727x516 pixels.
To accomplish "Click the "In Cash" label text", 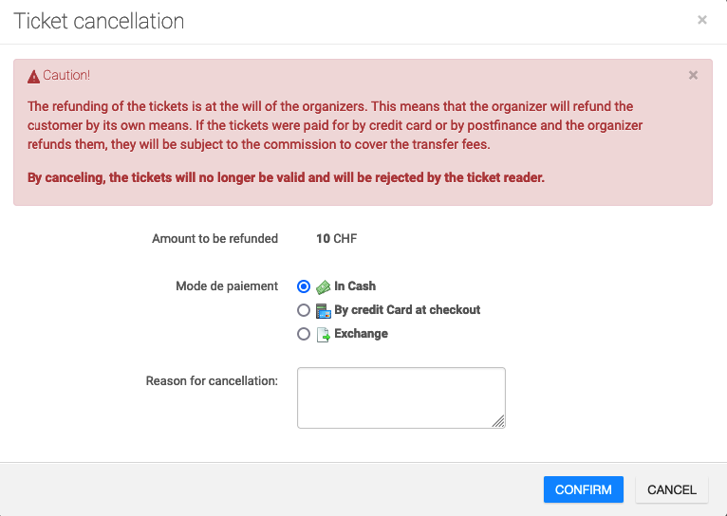I will click(355, 286).
